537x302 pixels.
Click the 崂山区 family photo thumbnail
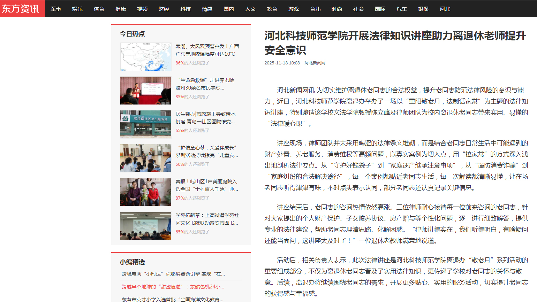146,192
